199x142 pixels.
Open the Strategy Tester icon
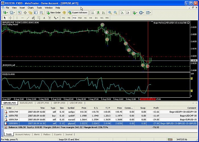41,13
